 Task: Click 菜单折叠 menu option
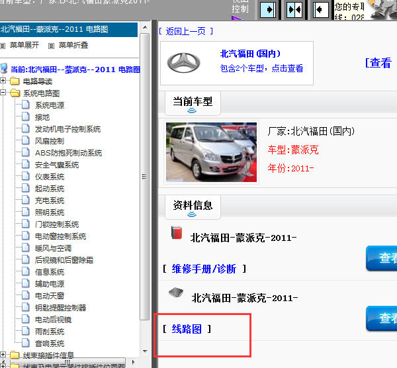coord(73,45)
